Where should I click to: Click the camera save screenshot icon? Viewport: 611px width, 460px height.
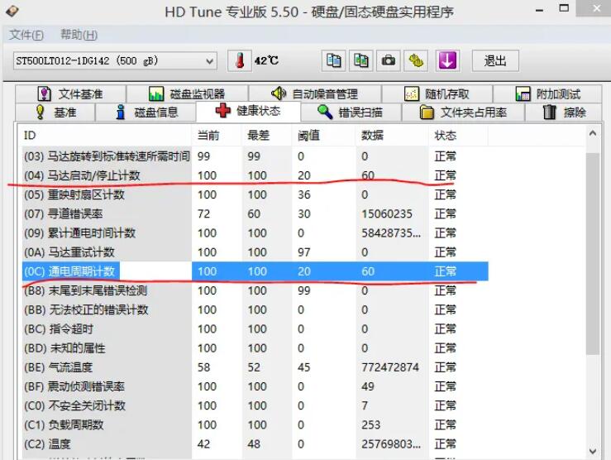[x=388, y=61]
